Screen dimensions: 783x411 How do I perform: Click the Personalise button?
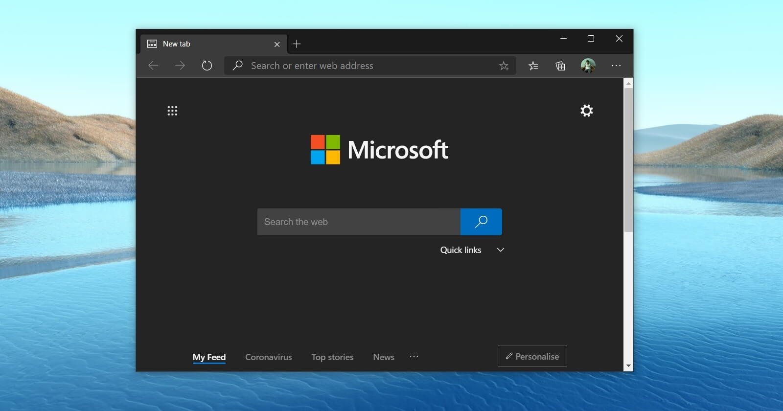[x=532, y=356]
